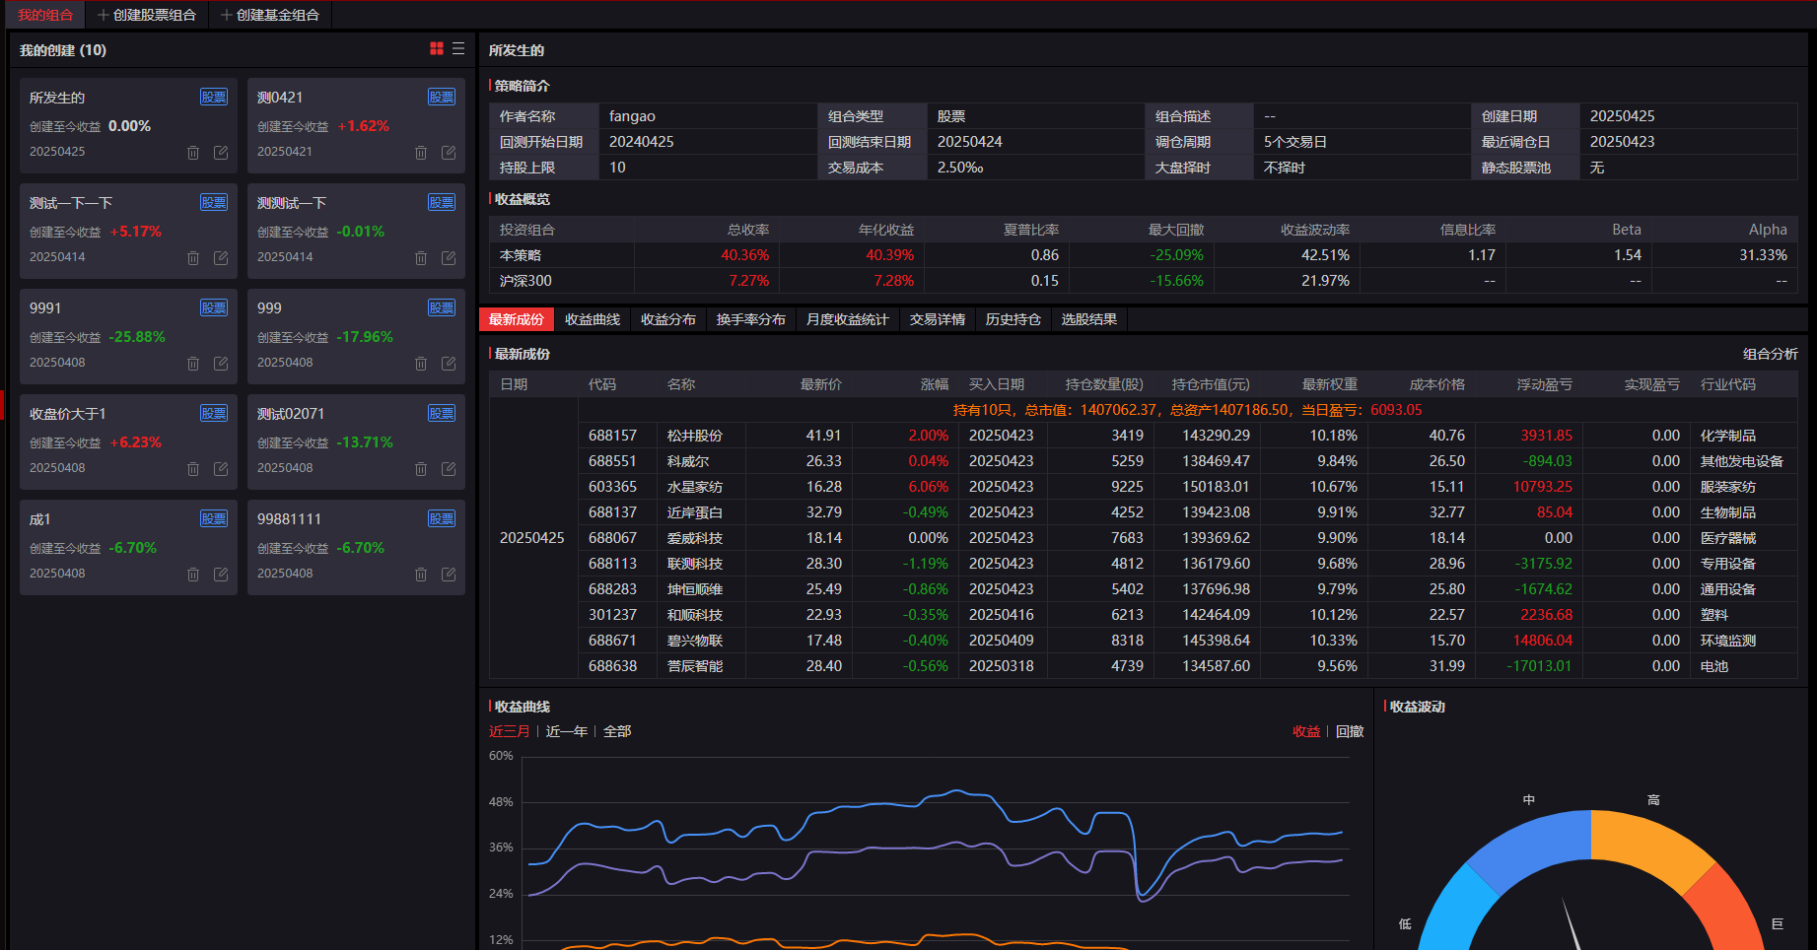This screenshot has width=1817, height=950.
Task: Switch to grid view of portfolios
Action: 437,49
